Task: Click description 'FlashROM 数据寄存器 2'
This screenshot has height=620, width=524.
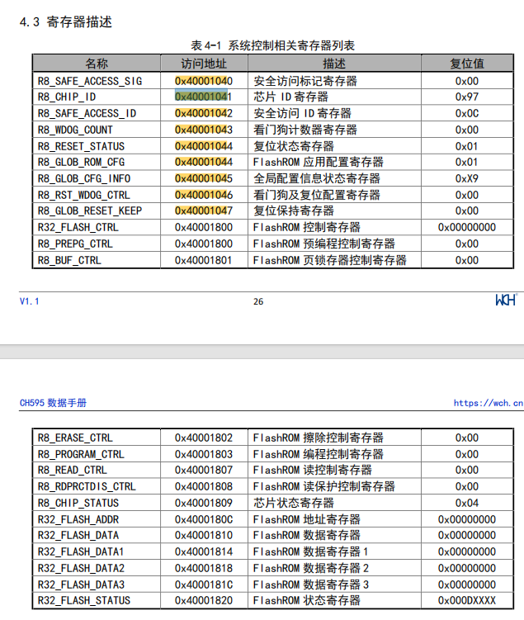Action: [x=311, y=568]
